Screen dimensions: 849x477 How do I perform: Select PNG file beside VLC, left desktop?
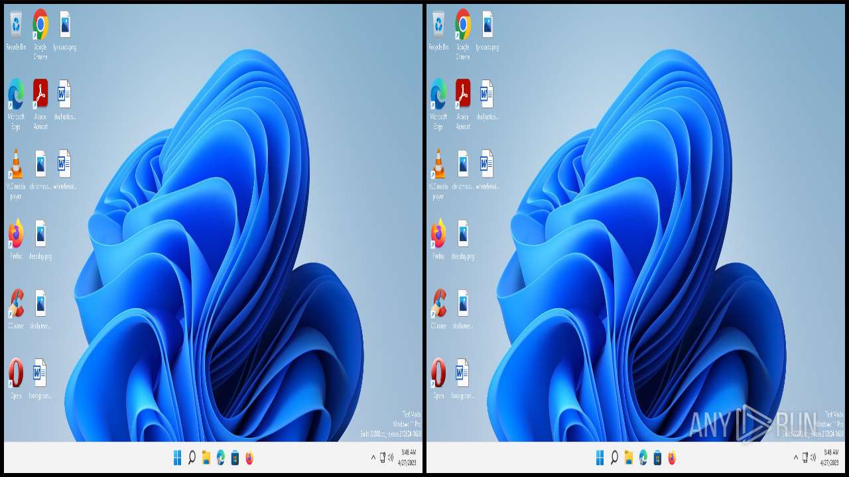[x=40, y=170]
